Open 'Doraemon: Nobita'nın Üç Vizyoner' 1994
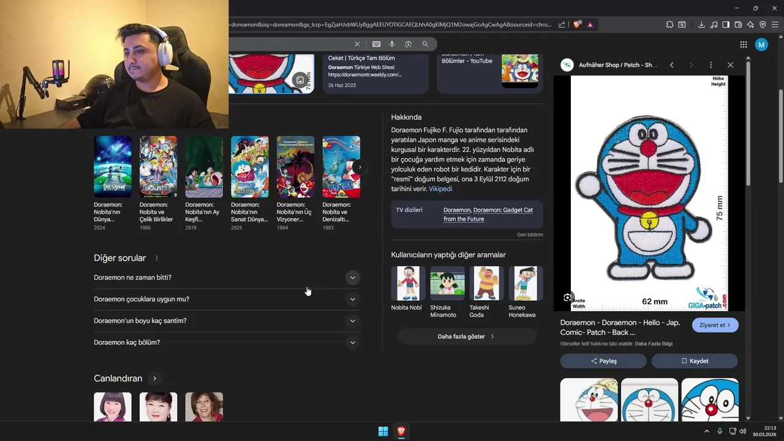Viewport: 784px width, 441px height. pyautogui.click(x=295, y=183)
